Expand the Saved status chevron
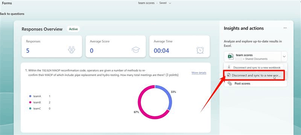Image resolution: width=301 pixels, height=135 pixels. tap(170, 3)
